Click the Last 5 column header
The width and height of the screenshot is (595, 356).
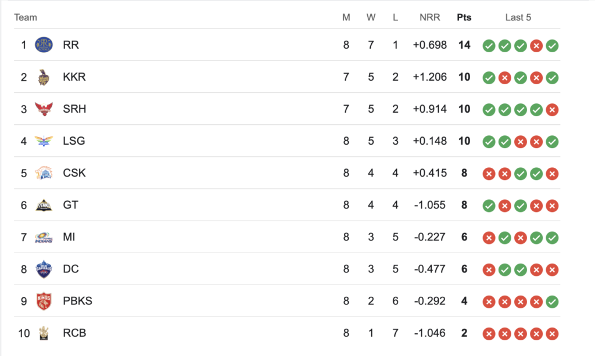pyautogui.click(x=518, y=17)
